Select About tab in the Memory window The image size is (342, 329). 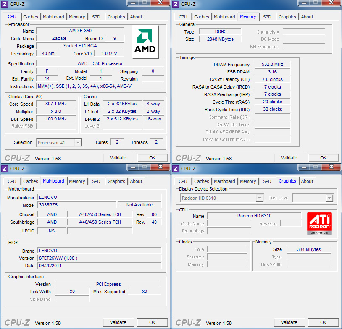(x=307, y=17)
